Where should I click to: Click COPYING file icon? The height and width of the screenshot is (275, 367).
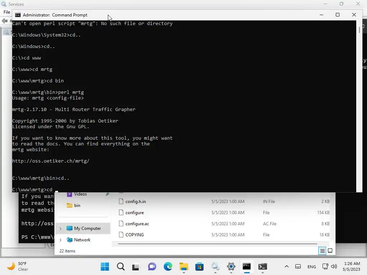[121, 235]
